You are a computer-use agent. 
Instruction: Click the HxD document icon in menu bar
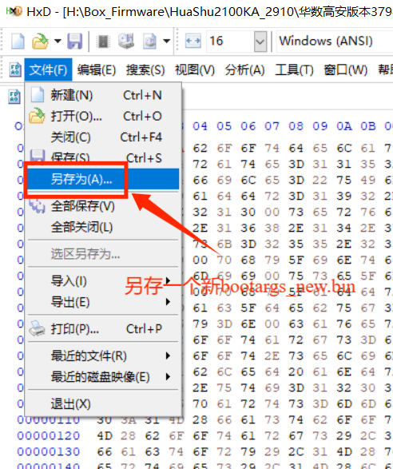pyautogui.click(x=15, y=70)
